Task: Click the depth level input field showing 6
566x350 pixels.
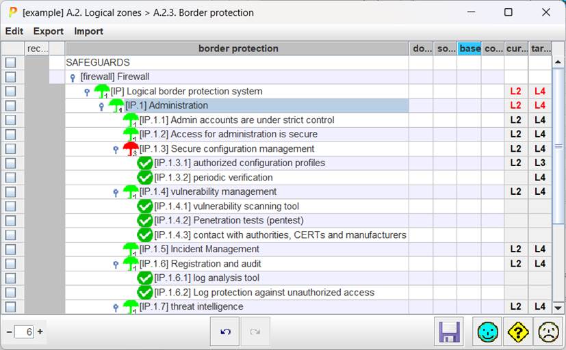Action: pyautogui.click(x=24, y=332)
